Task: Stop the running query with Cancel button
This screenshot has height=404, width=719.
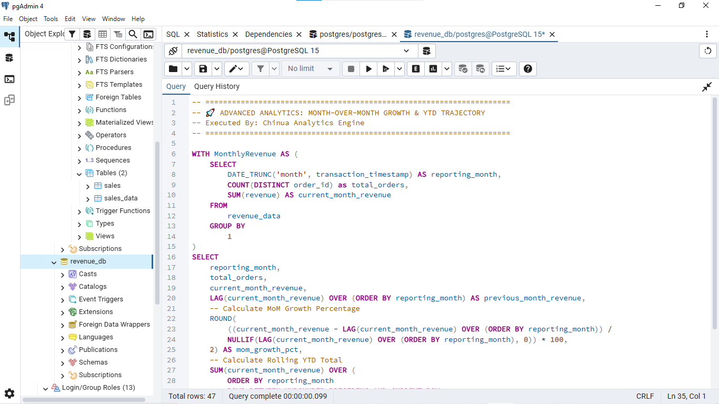Action: 351,69
